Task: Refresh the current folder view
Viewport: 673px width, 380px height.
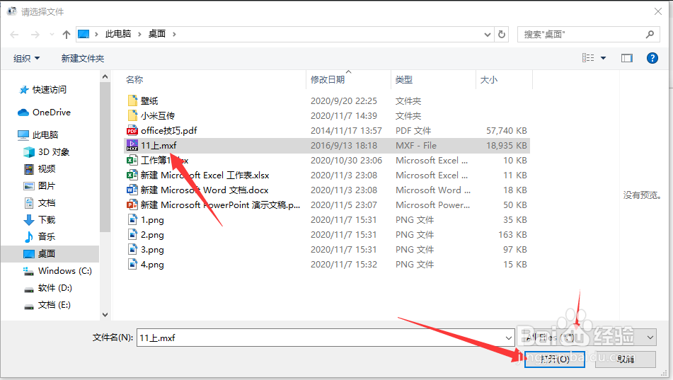Action: [x=501, y=35]
